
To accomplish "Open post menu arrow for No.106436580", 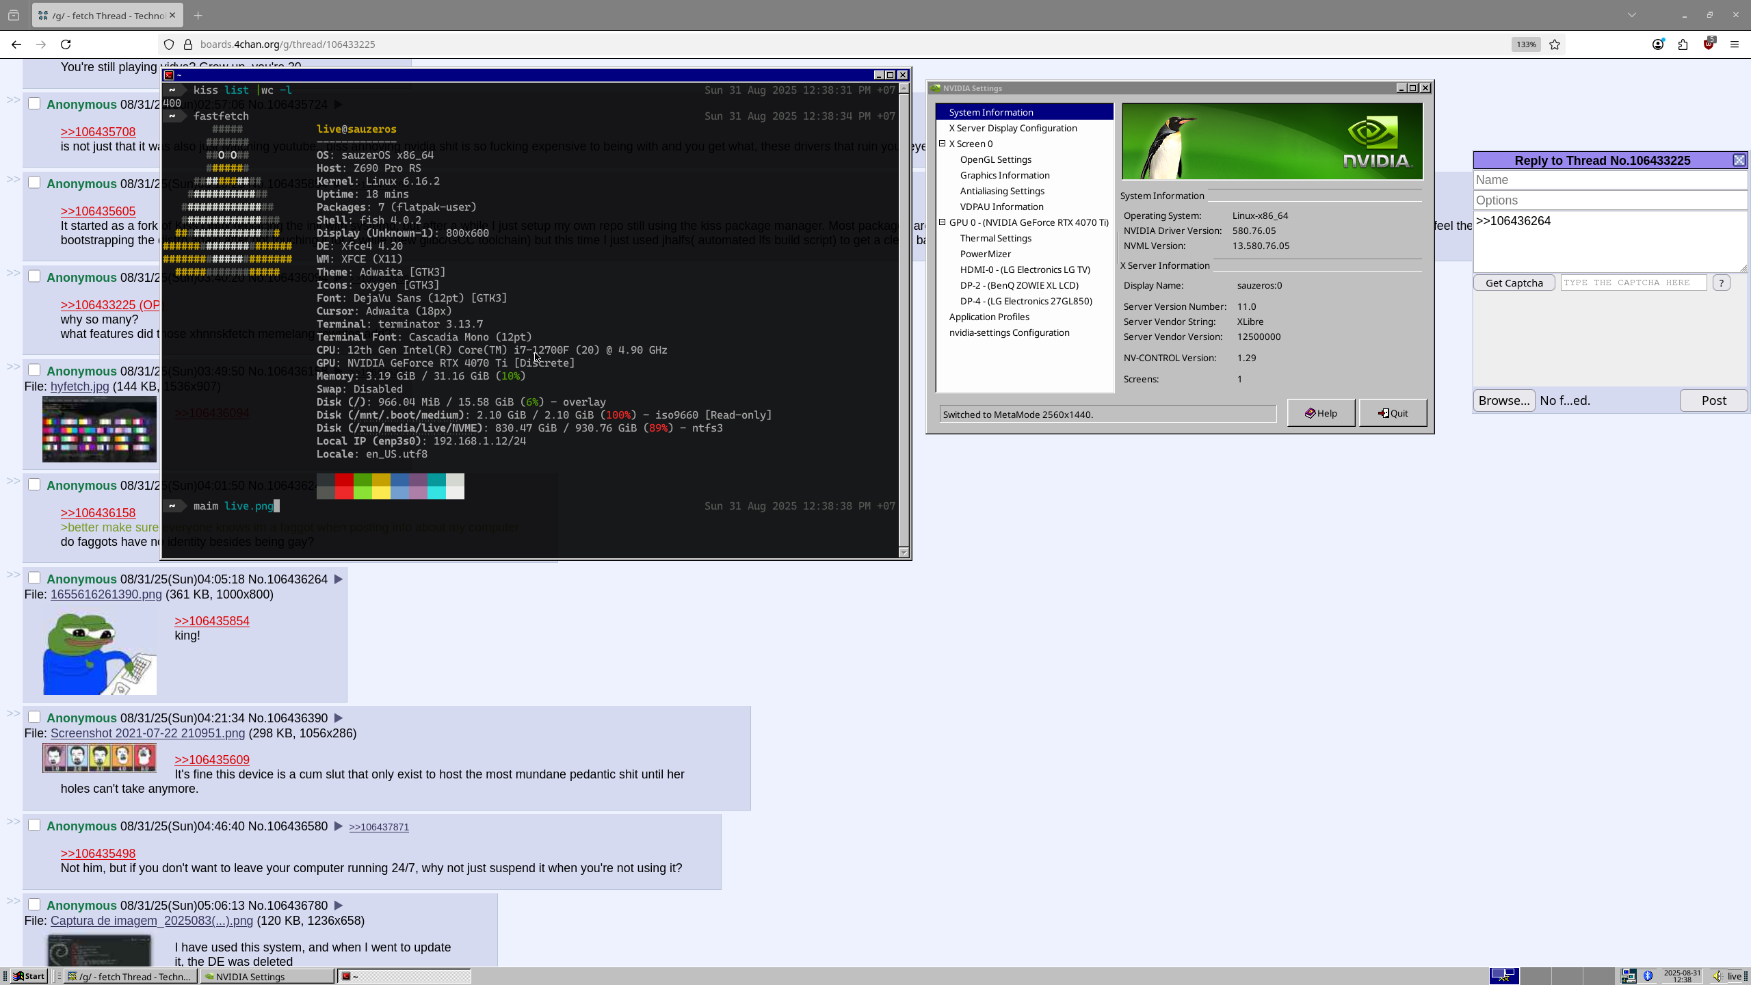I will [x=338, y=826].
